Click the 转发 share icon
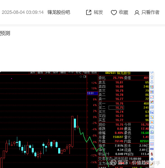Image resolution: width=165 pixels, height=168 pixels. tap(89, 12)
